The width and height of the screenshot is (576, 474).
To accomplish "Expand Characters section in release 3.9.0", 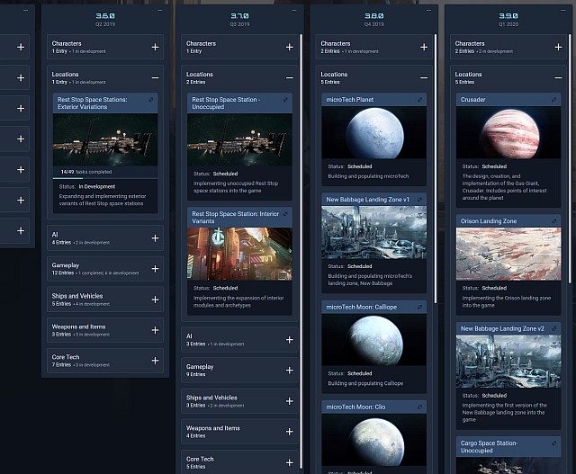I will pos(558,47).
